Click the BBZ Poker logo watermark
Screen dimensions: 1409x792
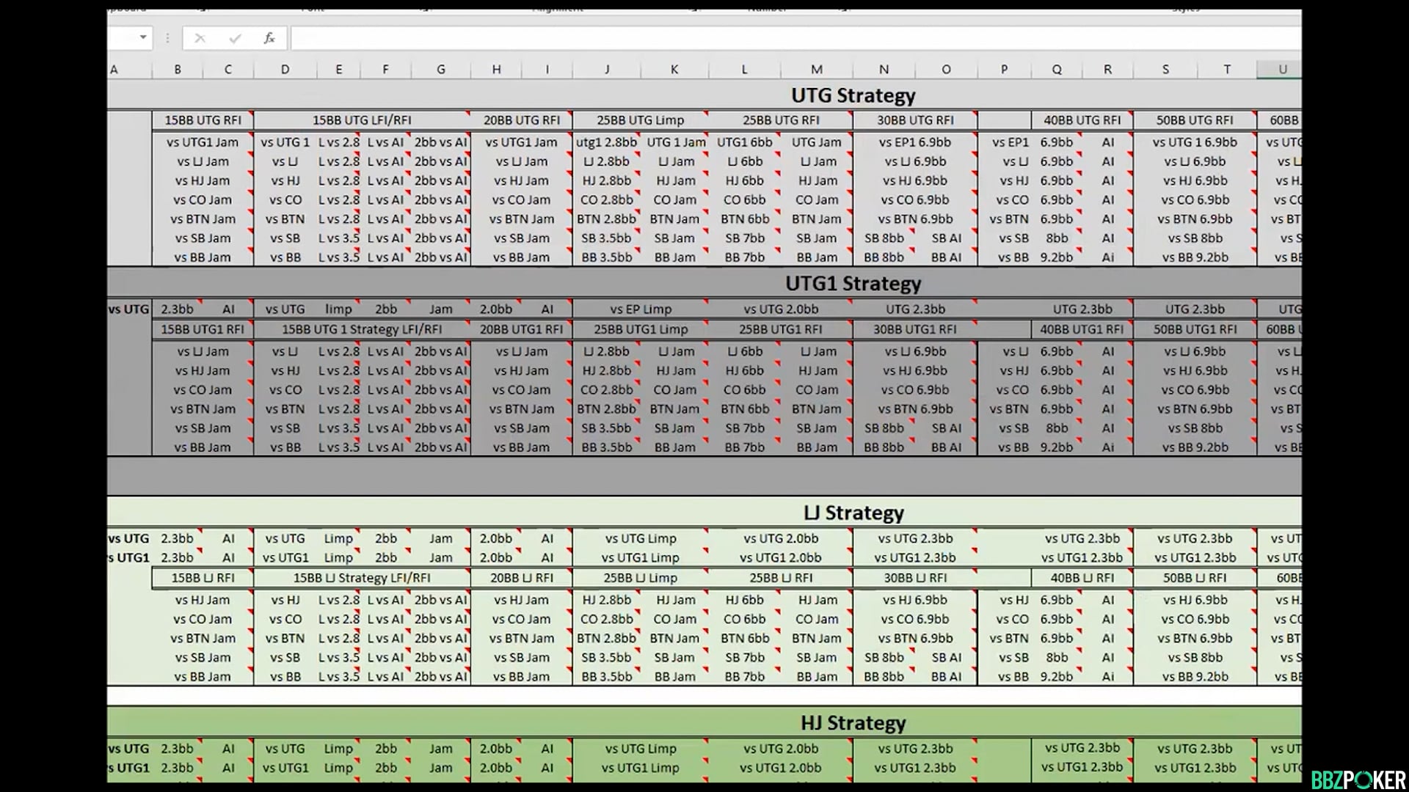[x=1358, y=780]
